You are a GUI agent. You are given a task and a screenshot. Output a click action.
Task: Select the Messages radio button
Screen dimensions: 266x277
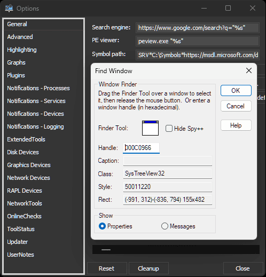165,226
